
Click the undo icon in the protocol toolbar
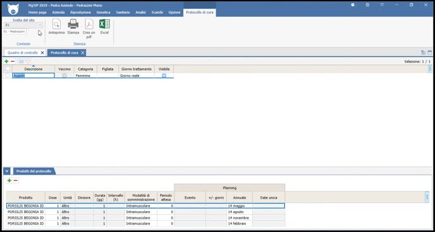pos(27,61)
